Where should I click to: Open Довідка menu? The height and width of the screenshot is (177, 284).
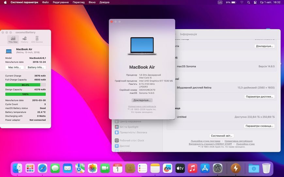click(104, 2)
